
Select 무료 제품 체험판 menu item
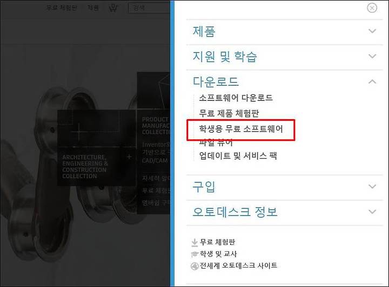point(229,113)
